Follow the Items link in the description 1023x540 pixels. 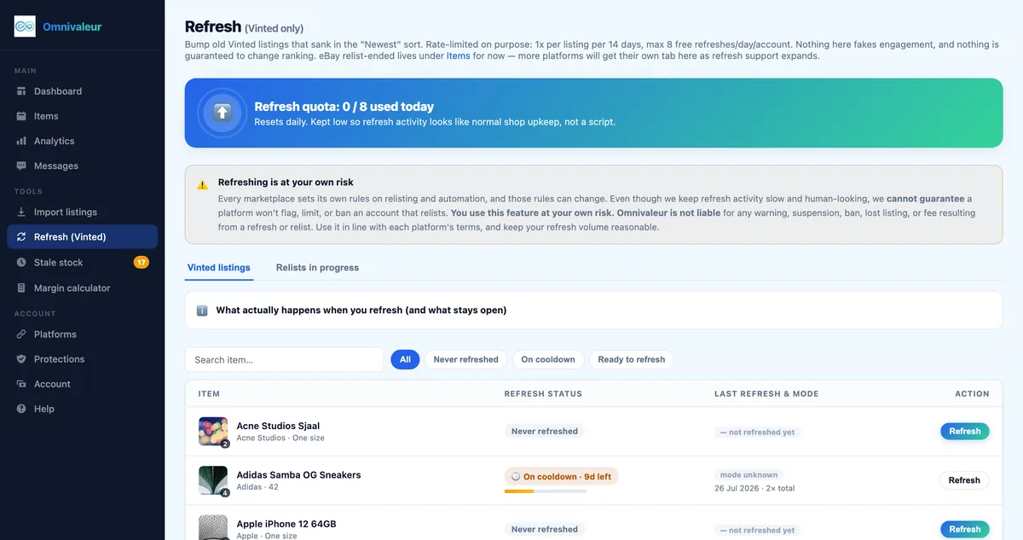[459, 56]
